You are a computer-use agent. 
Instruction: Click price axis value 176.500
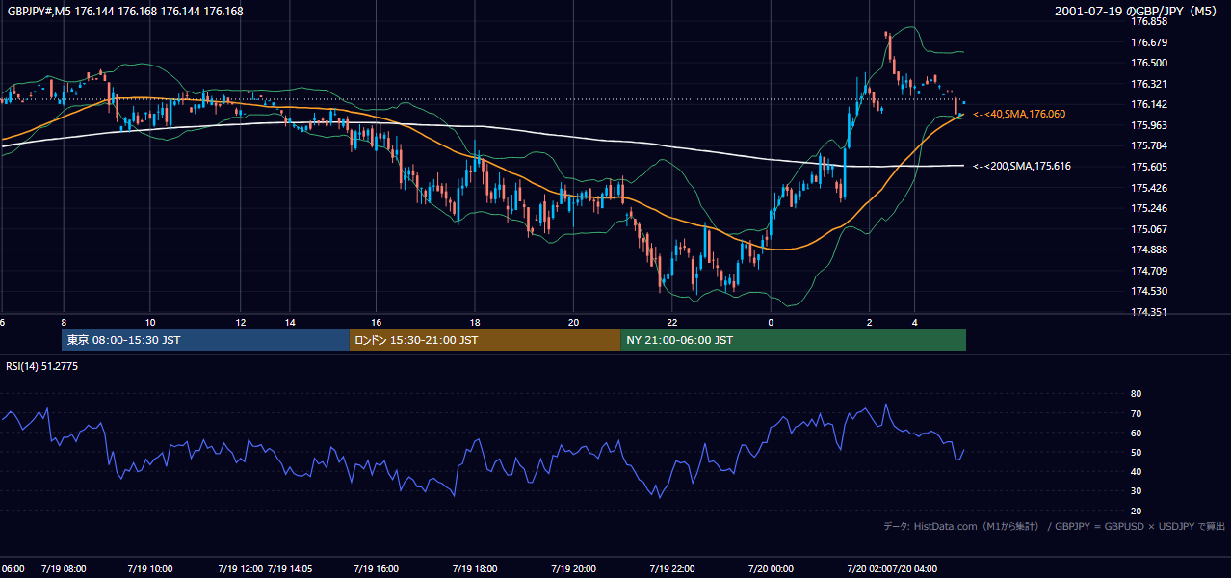pyautogui.click(x=1149, y=63)
